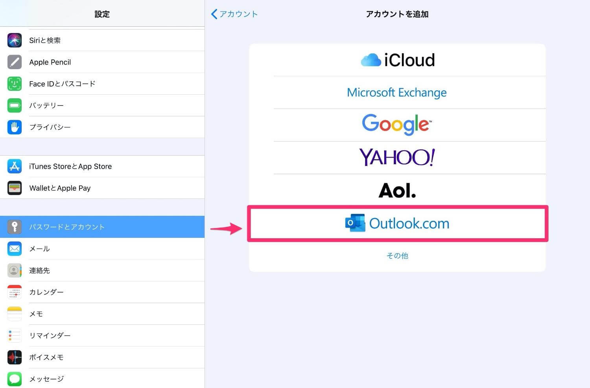
Task: Open メッセージ settings row
Action: (102, 379)
